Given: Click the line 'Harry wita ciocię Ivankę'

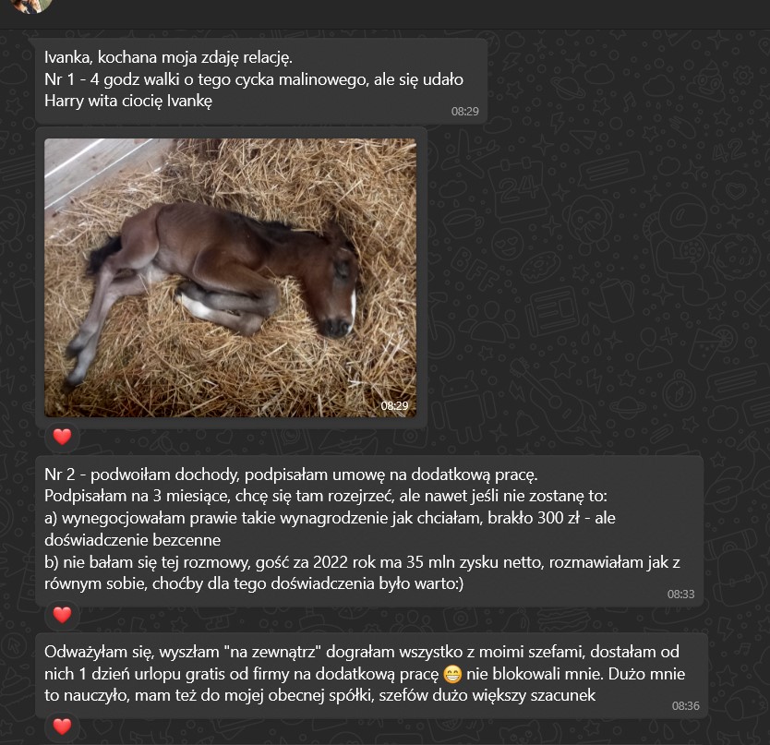Looking at the screenshot, I should pos(128,101).
